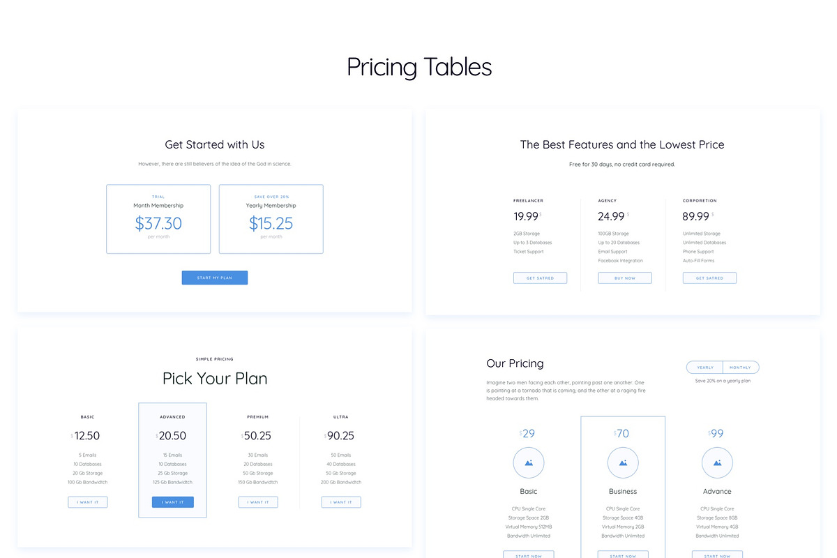837x558 pixels.
Task: Click the Pricing Tables page heading
Action: pyautogui.click(x=419, y=67)
